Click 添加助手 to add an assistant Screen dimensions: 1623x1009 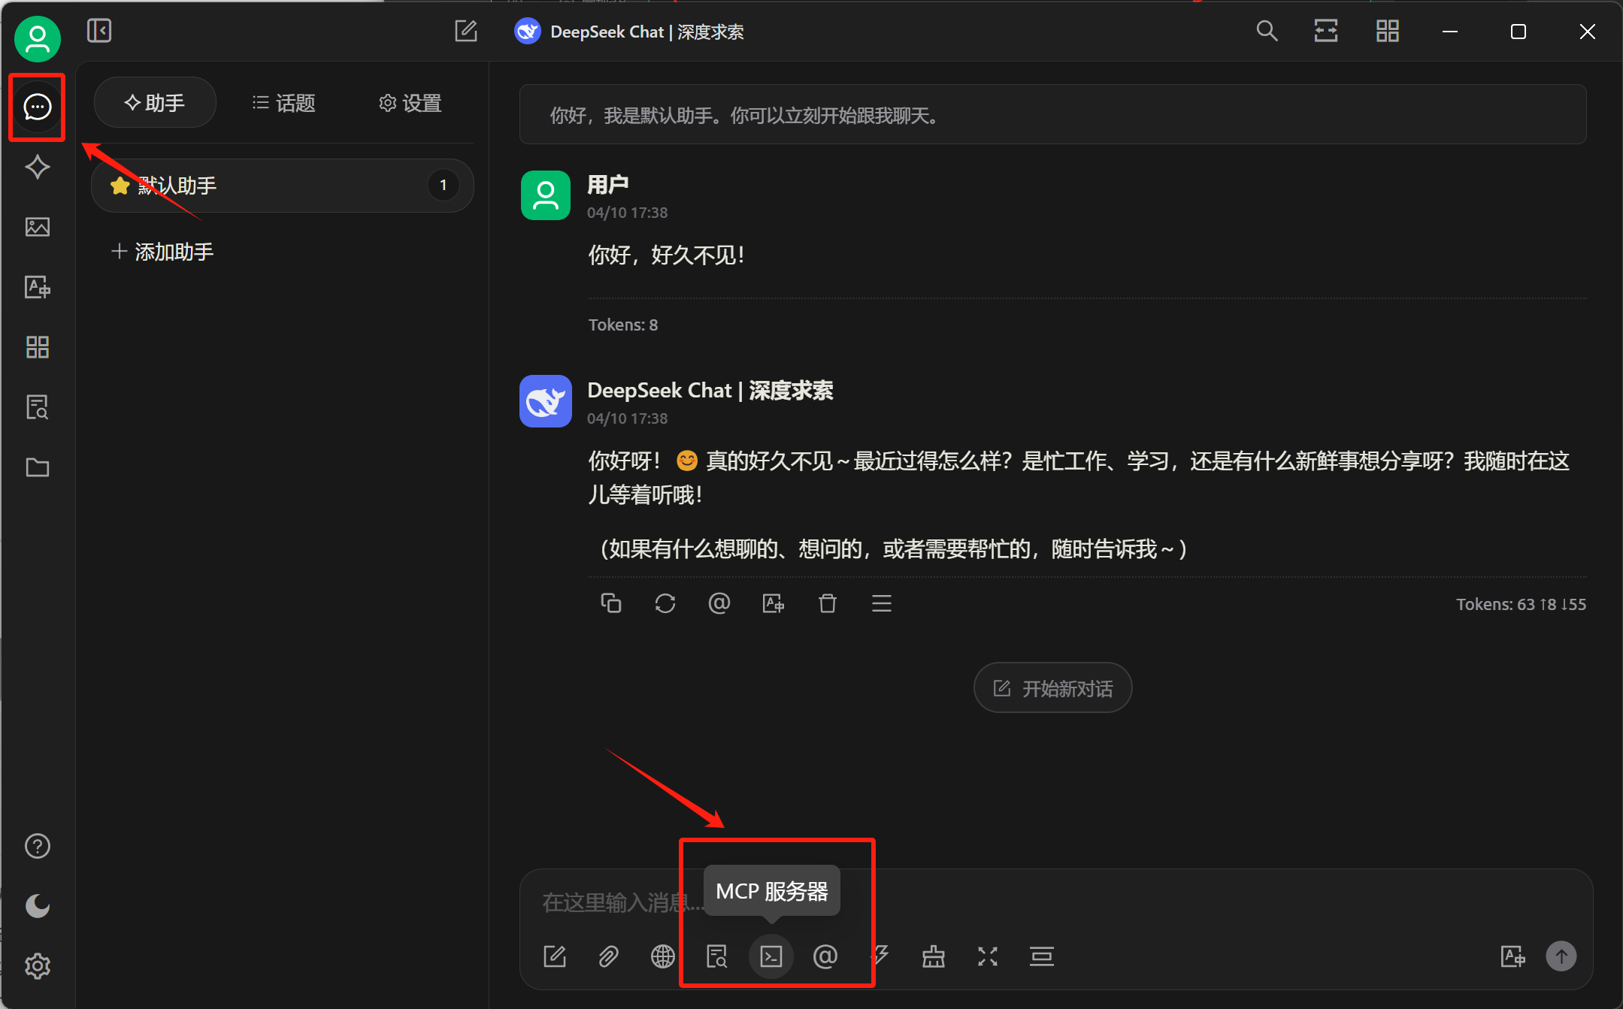click(162, 252)
